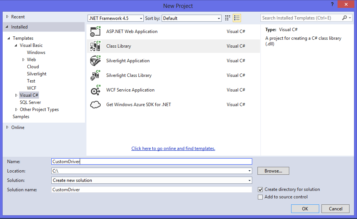This screenshot has width=357, height=219.
Task: Click the ASP.NET Web Application template icon
Action: coord(95,31)
